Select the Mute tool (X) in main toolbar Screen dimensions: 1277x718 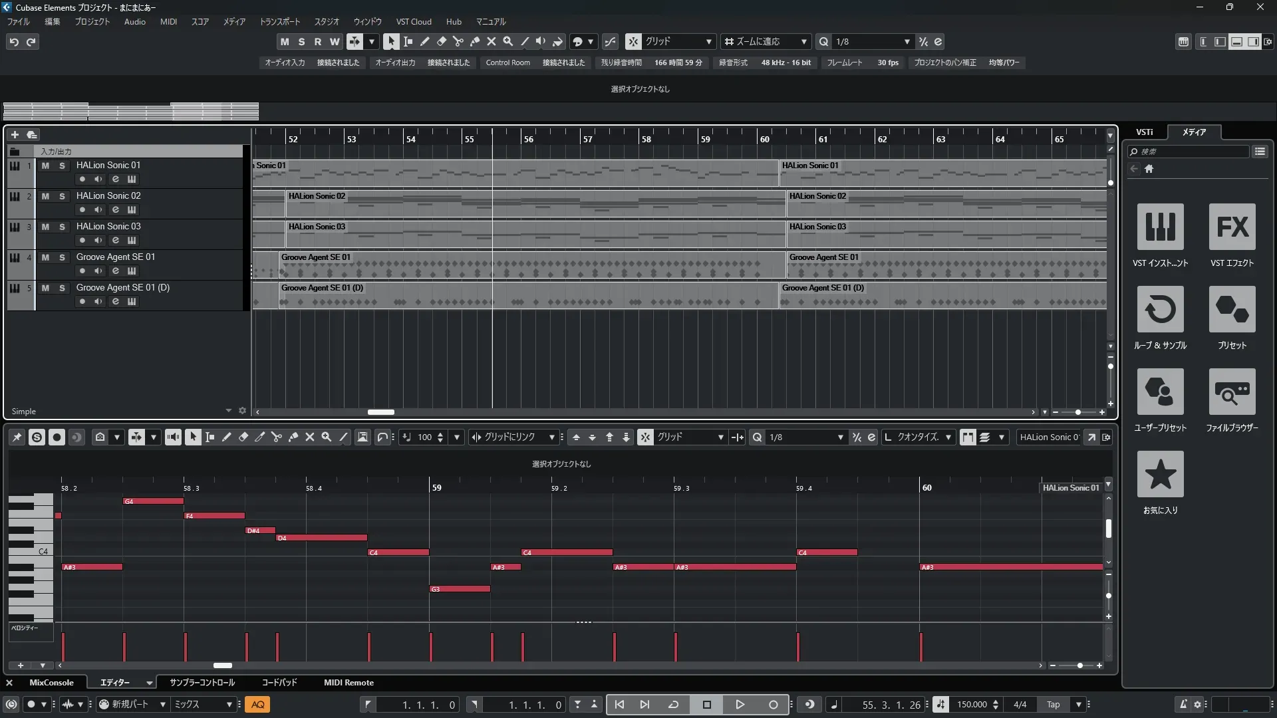tap(492, 41)
